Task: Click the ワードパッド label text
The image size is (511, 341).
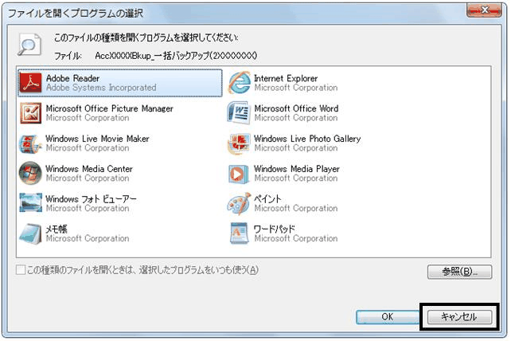Action: point(275,229)
